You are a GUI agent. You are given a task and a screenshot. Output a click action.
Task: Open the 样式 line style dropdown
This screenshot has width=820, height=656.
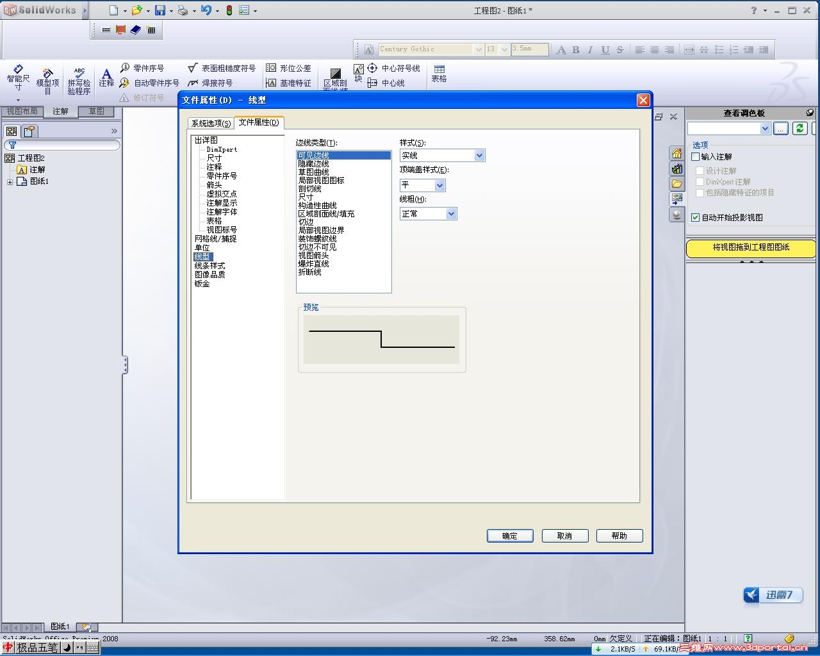click(479, 156)
